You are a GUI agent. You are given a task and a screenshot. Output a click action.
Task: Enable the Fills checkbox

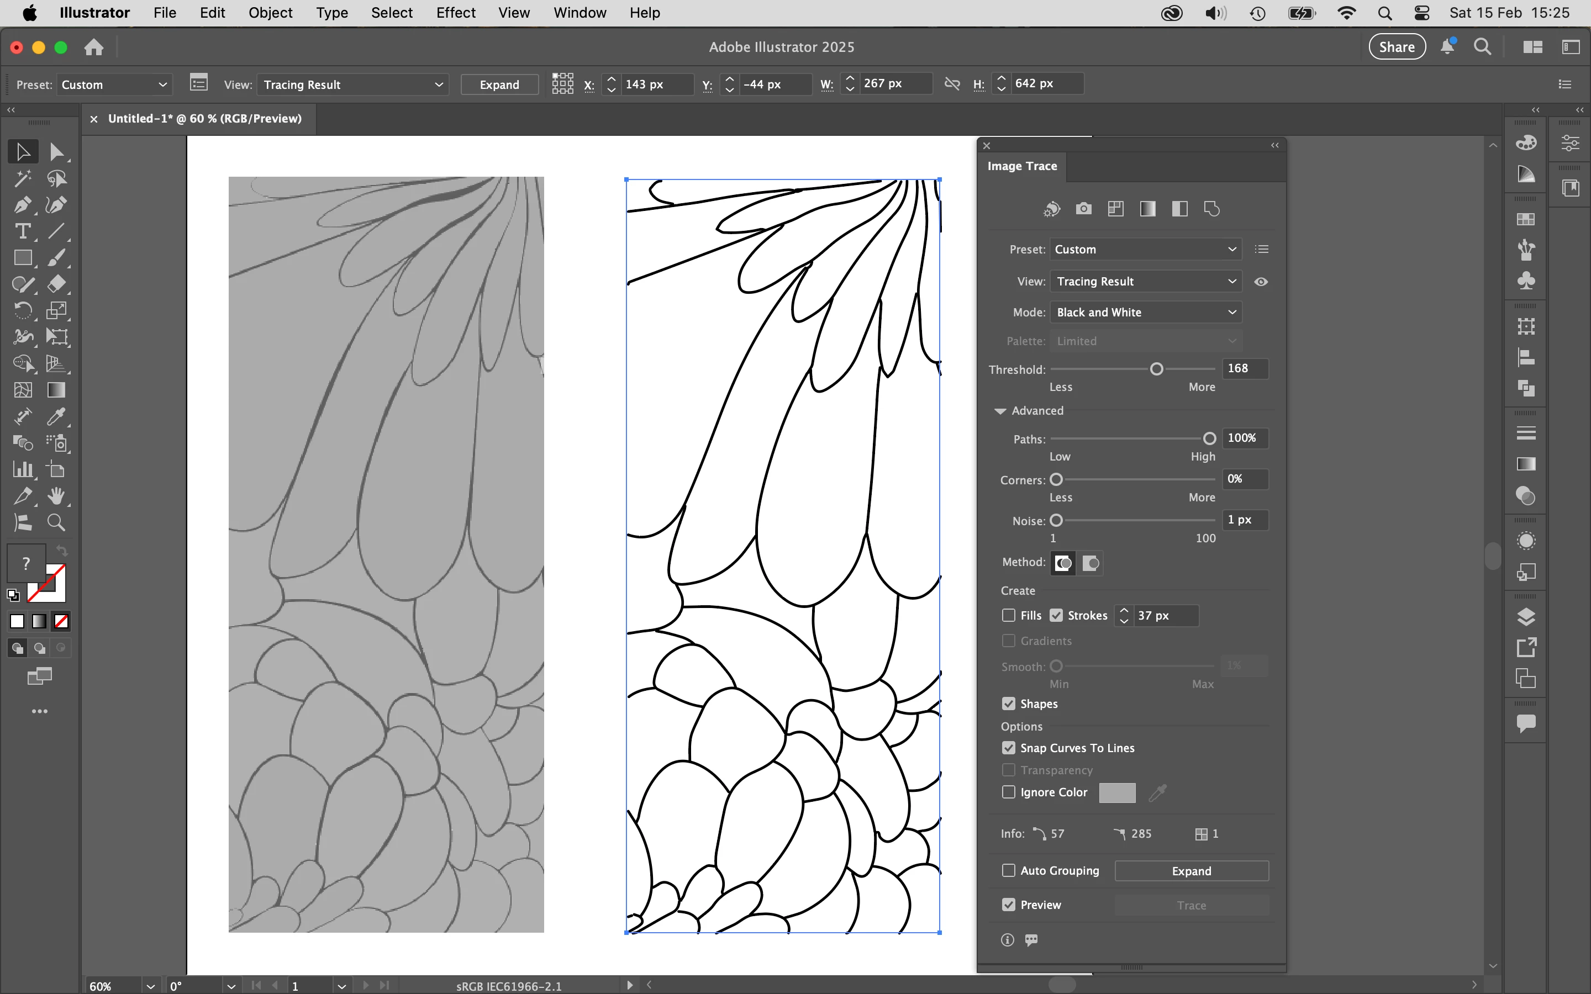click(x=1009, y=615)
